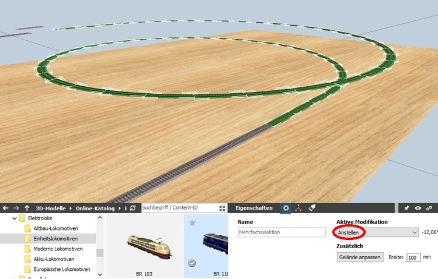Click the Altbau-Lokomotiven folder icon
Image resolution: width=438 pixels, height=279 pixels.
pos(27,228)
